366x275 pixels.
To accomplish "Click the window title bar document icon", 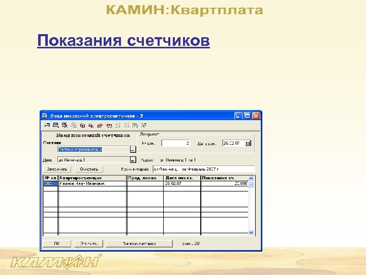I will click(x=45, y=116).
